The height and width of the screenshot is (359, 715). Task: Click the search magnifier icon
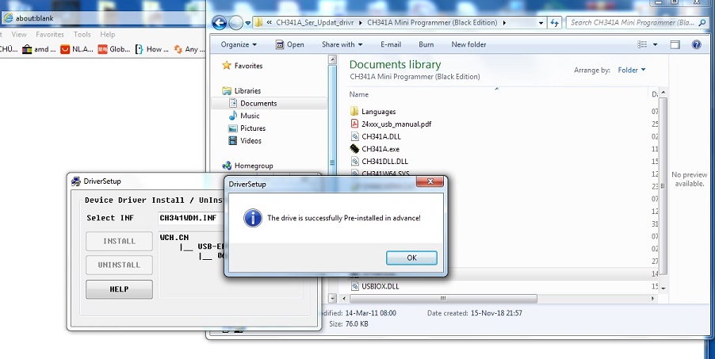[702, 22]
